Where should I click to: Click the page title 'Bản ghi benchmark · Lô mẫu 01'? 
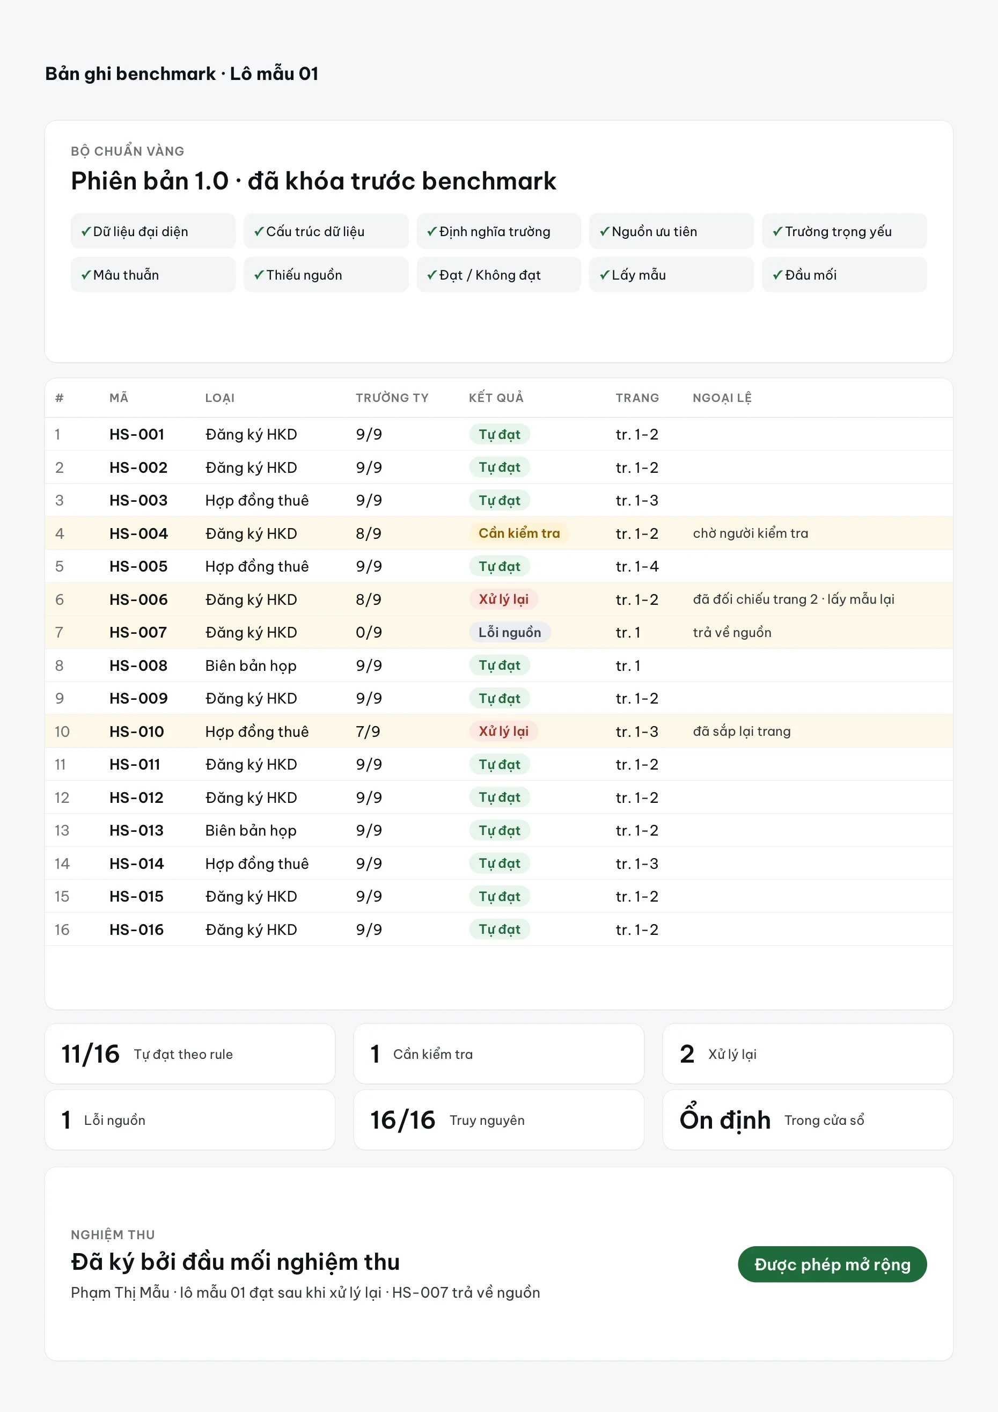pos(181,74)
